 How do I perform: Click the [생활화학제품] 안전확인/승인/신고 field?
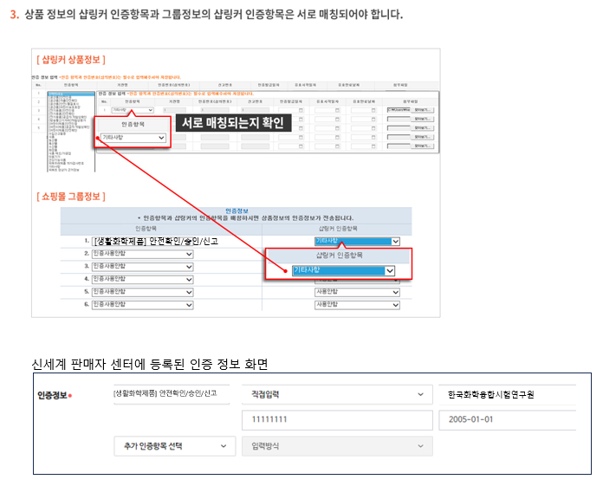tap(170, 394)
